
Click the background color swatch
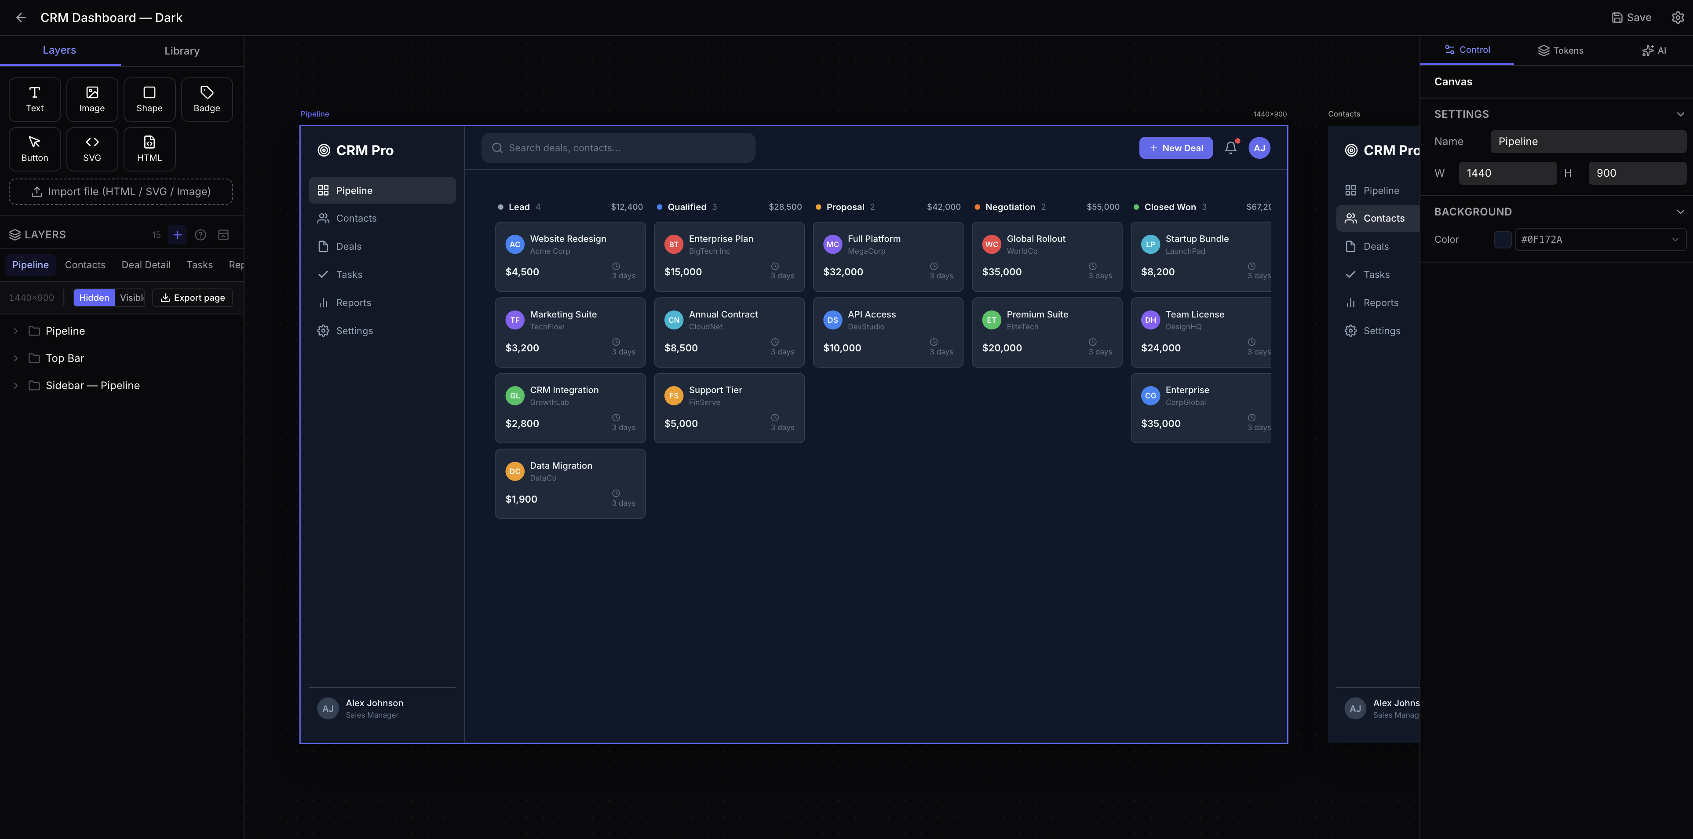[x=1503, y=239]
